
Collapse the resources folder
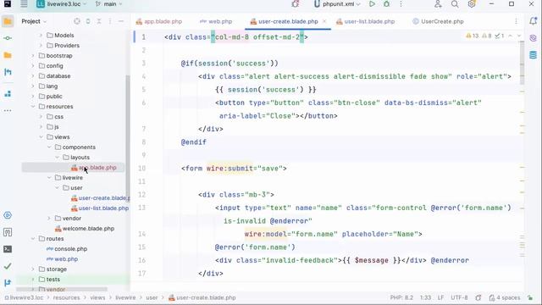click(33, 107)
